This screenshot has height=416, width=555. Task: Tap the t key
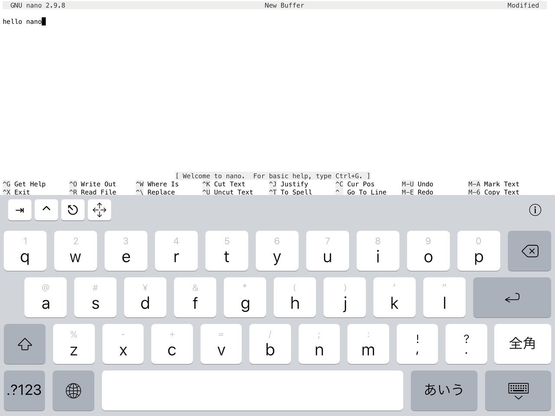227,251
